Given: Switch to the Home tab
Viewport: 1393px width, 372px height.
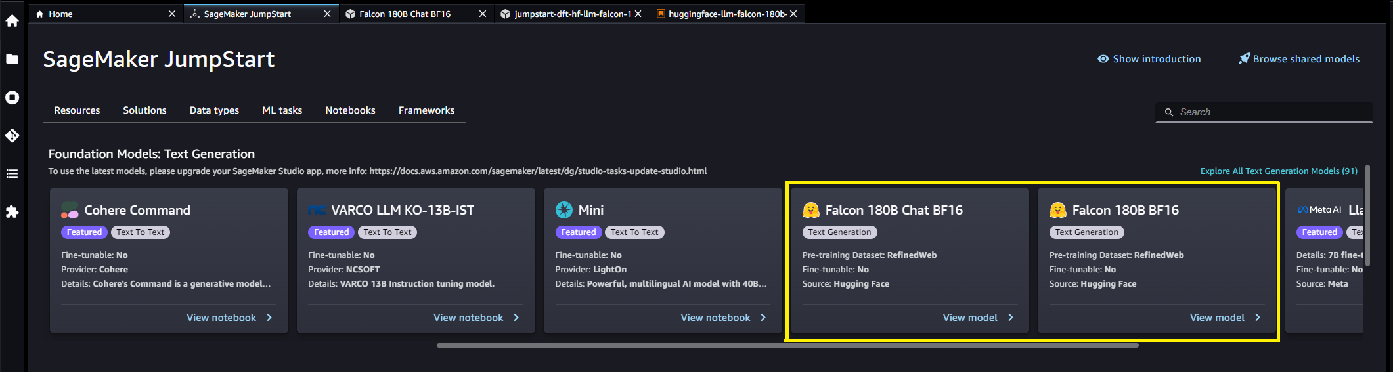Looking at the screenshot, I should pyautogui.click(x=106, y=14).
